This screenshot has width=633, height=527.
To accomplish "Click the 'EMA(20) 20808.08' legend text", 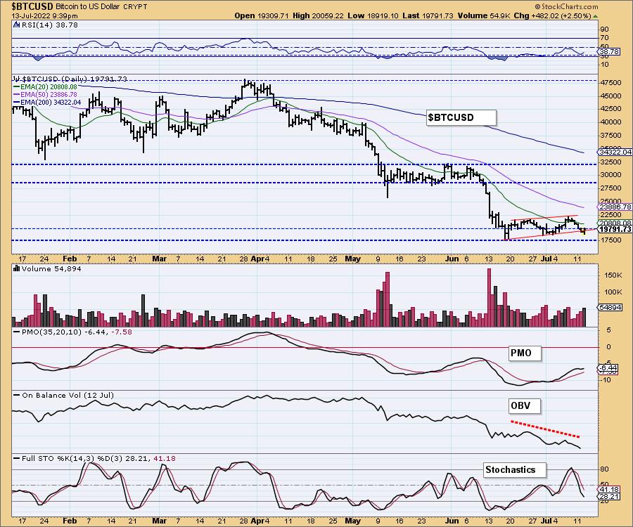I will pyautogui.click(x=49, y=86).
